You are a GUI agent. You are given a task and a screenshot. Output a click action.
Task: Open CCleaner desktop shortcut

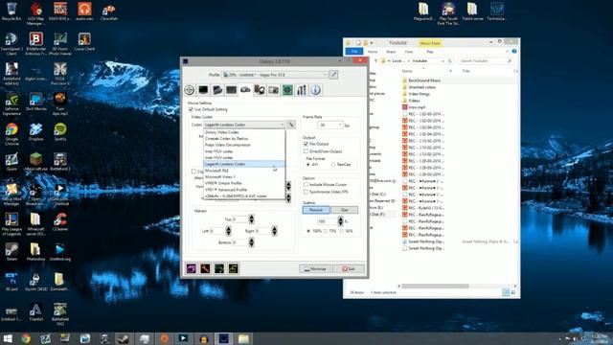pyautogui.click(x=59, y=221)
